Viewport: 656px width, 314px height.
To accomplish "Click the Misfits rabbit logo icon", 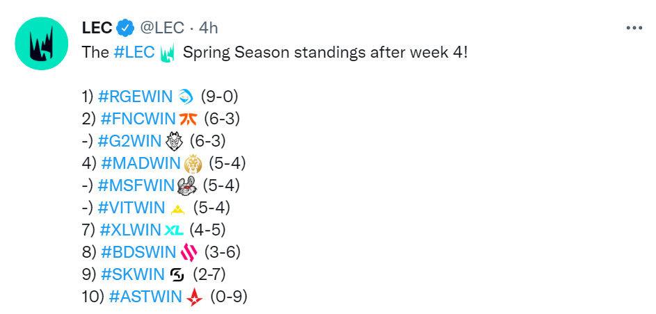I will click(x=186, y=186).
